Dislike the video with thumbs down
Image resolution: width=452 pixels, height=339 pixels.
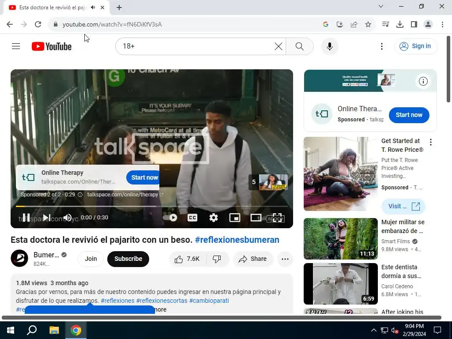[x=217, y=259]
